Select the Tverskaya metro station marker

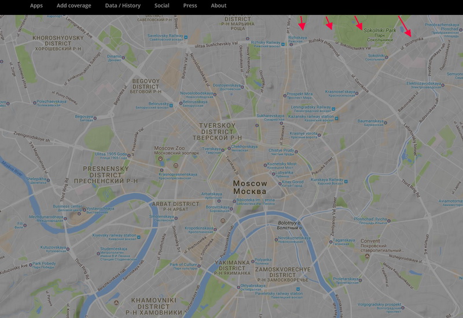[x=223, y=151]
